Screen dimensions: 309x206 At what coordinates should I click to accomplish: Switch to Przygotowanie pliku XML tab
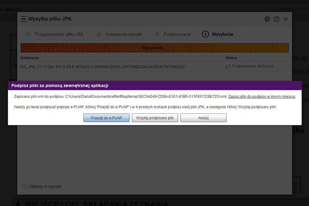pos(55,34)
